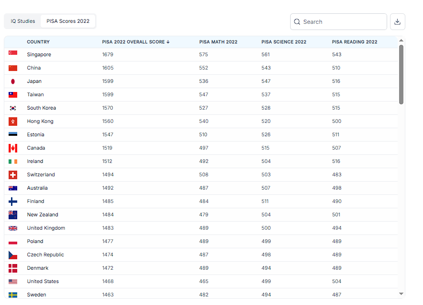
Task: Click the South Korea country name
Action: click(42, 108)
